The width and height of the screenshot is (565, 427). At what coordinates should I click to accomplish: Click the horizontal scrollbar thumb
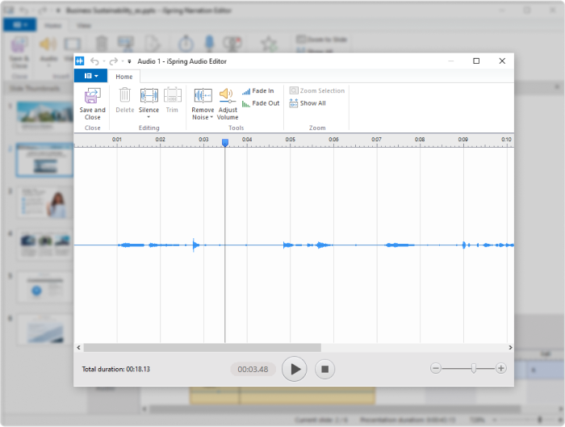(x=202, y=347)
